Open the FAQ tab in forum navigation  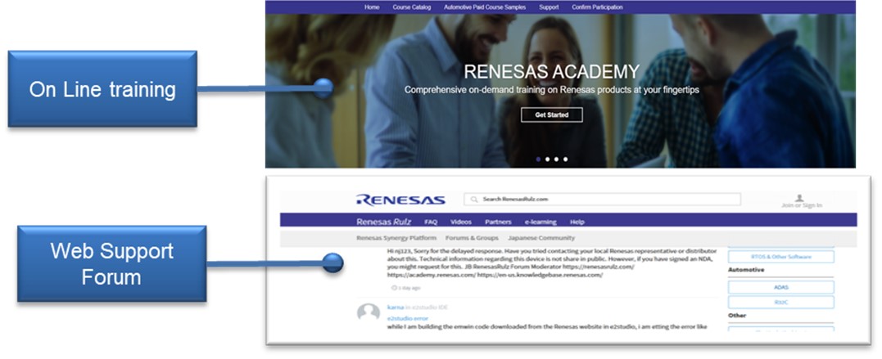point(431,222)
